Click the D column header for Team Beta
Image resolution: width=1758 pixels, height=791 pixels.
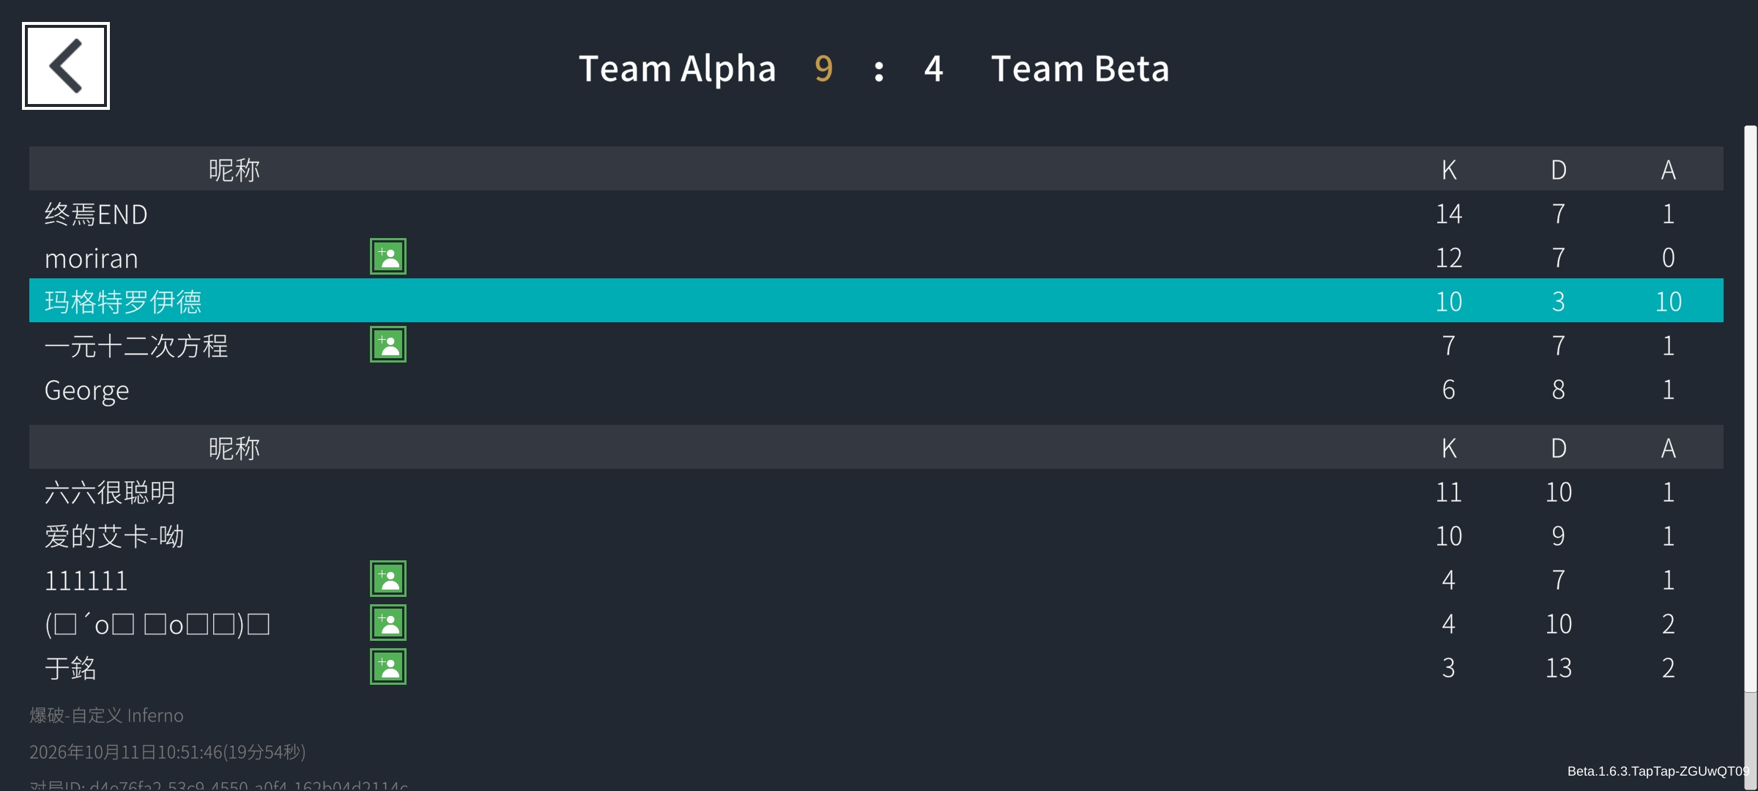click(x=1559, y=448)
